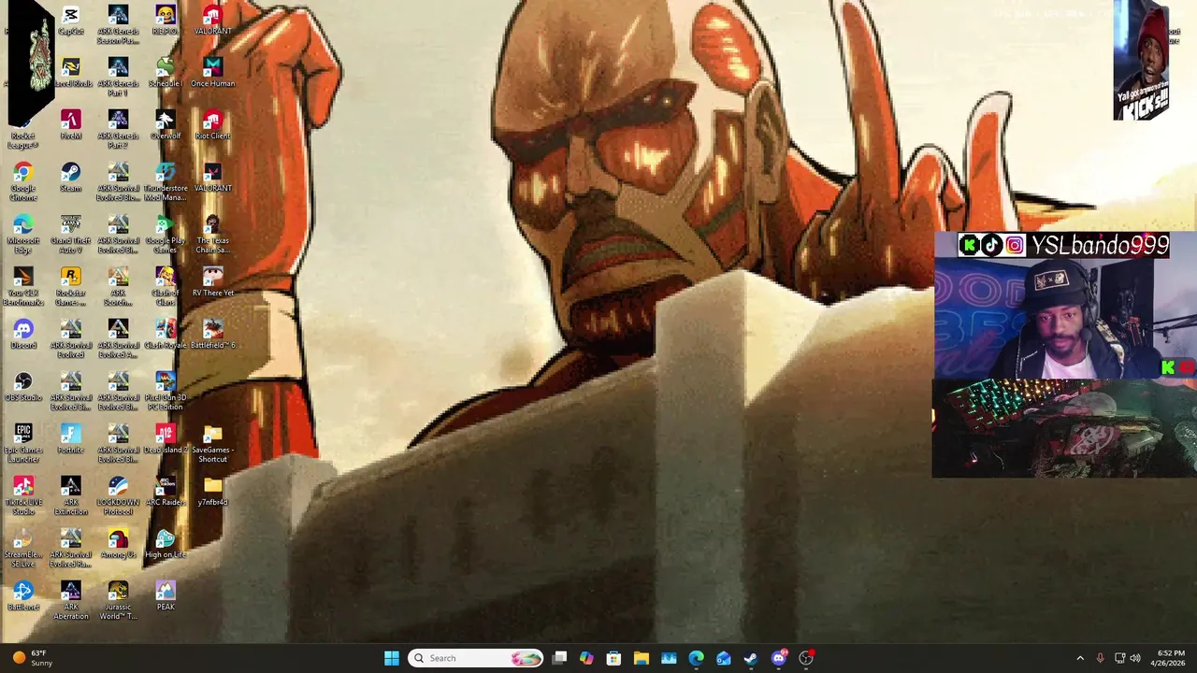
Task: Open the Discord desktop shortcut
Action: (x=23, y=335)
